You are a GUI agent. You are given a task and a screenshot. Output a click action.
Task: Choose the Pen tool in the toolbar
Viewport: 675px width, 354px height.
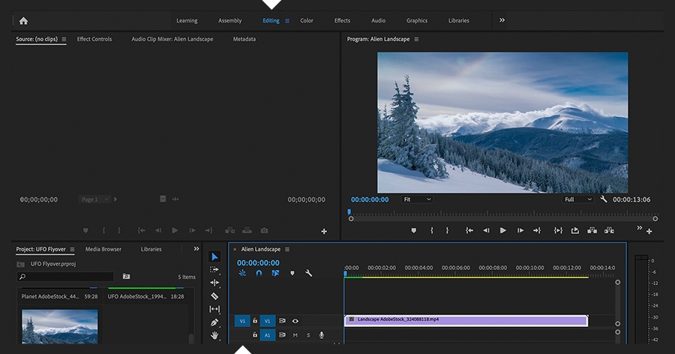pos(214,322)
